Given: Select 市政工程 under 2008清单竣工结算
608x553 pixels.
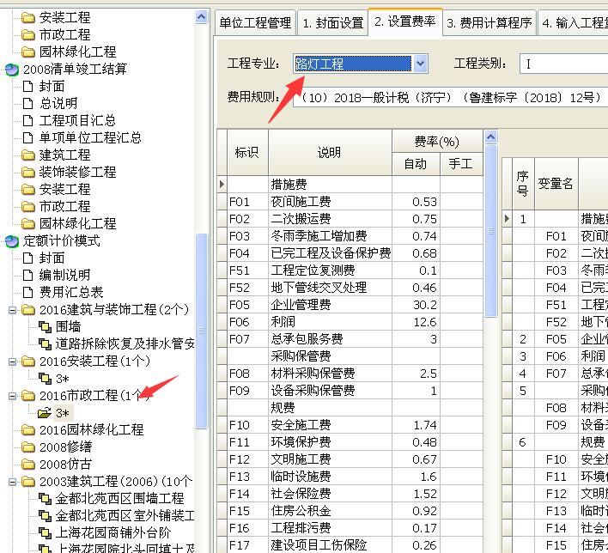Looking at the screenshot, I should pos(64,206).
